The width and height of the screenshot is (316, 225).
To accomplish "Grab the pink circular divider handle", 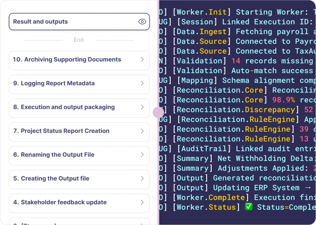I will (158, 112).
